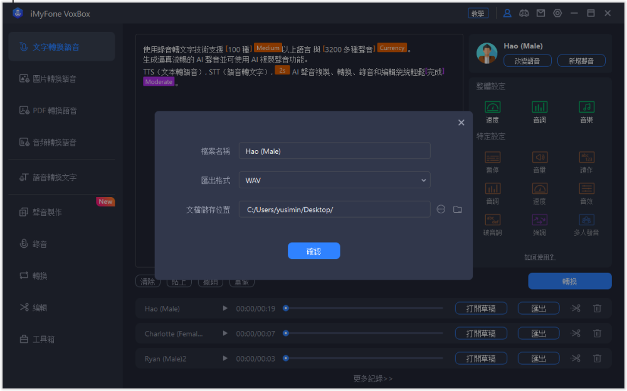The width and height of the screenshot is (627, 391).
Task: Click the 新增聲音 button
Action: pyautogui.click(x=581, y=61)
